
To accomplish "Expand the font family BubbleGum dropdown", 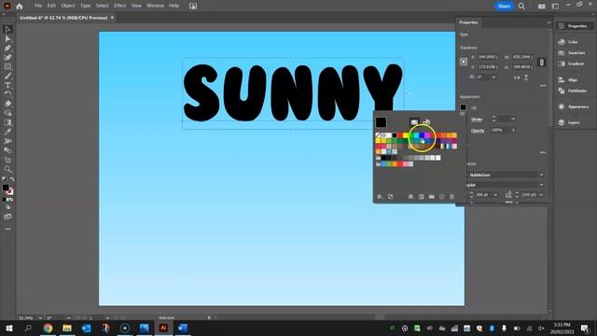I will tap(541, 175).
